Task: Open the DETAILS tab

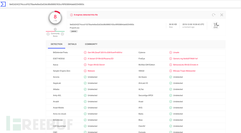Action: (x=72, y=44)
